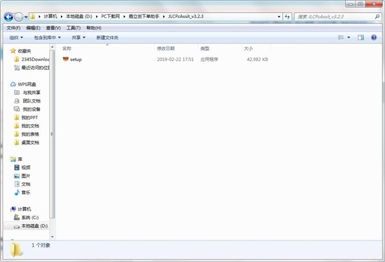Open recent pages dropdown beside Forward button

click(x=26, y=17)
